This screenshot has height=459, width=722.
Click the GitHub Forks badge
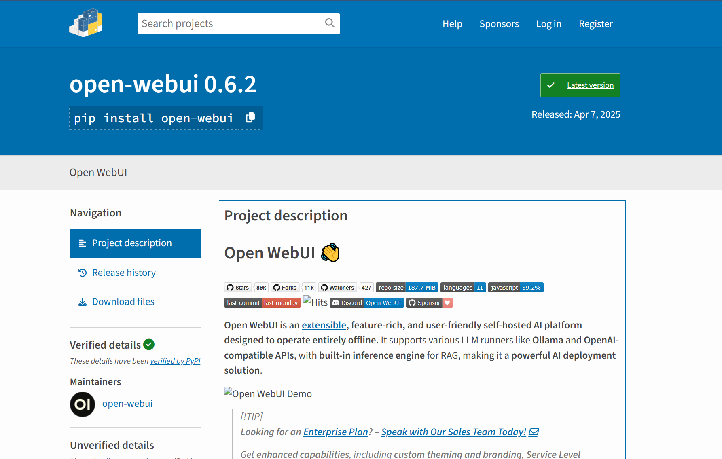pyautogui.click(x=285, y=288)
